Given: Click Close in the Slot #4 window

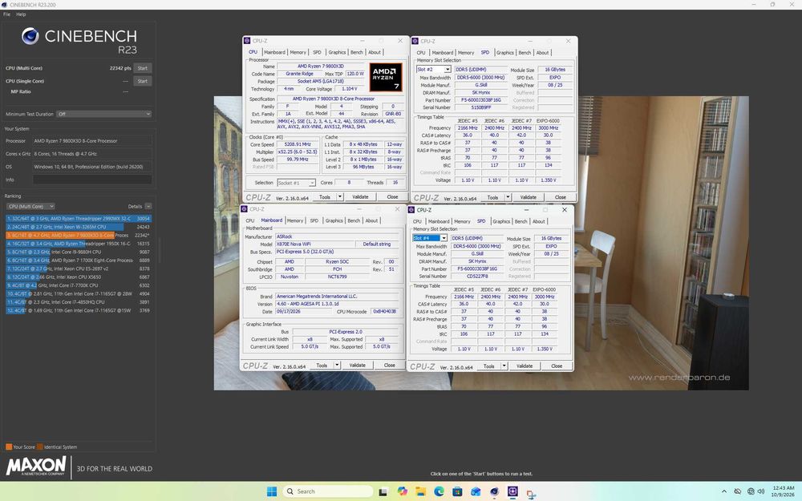Looking at the screenshot, I should click(557, 366).
